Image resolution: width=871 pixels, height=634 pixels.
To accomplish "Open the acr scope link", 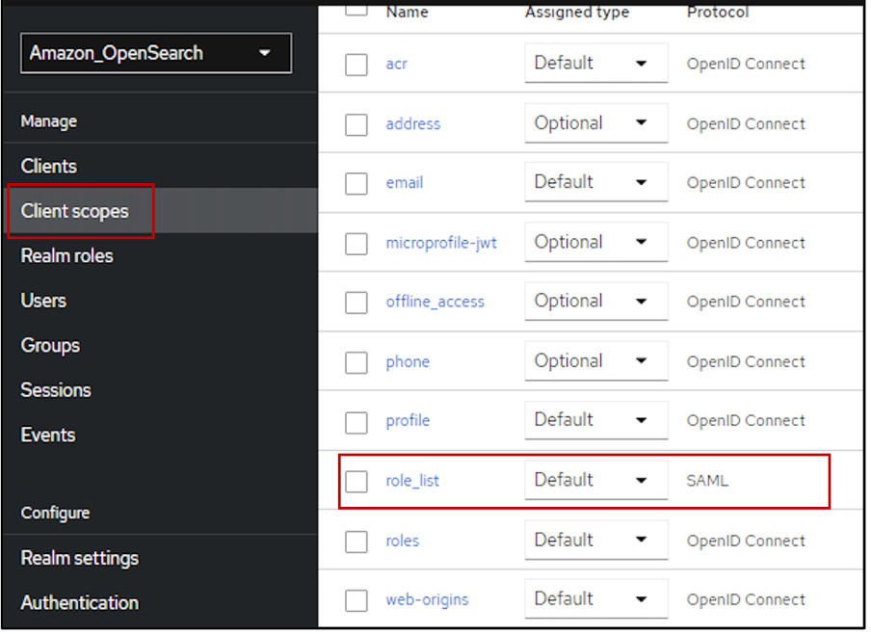I will (x=397, y=64).
